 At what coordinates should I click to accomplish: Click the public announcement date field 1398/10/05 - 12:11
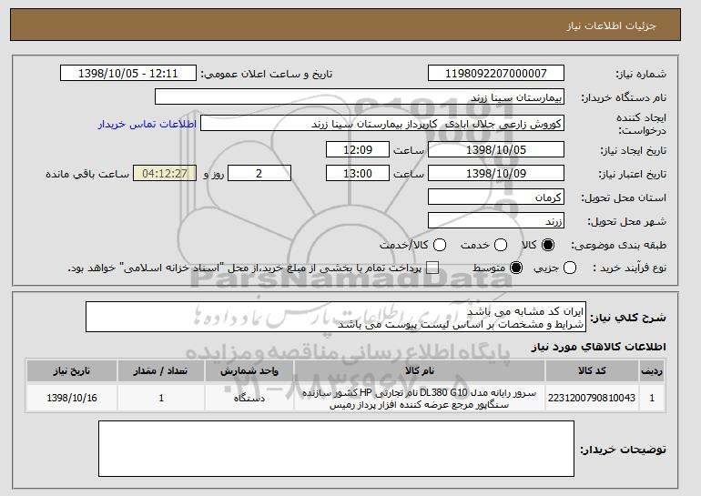(128, 74)
